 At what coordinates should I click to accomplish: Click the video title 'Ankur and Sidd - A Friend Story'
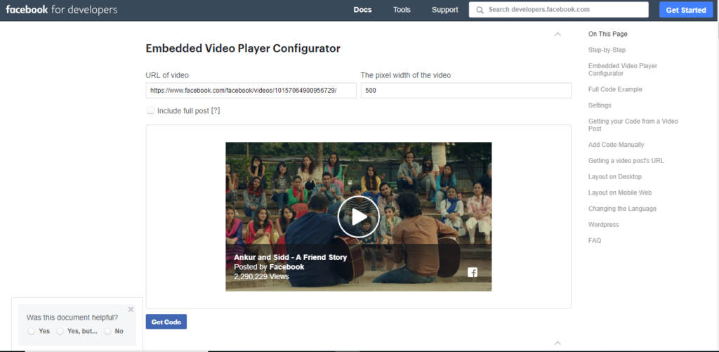[290, 257]
